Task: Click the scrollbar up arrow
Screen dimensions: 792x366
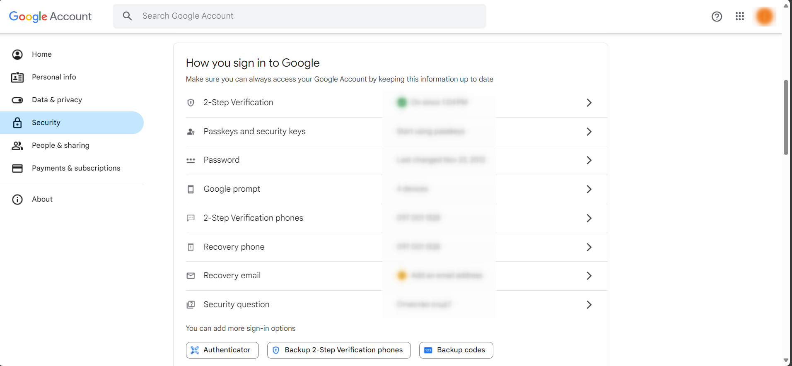Action: (x=786, y=6)
